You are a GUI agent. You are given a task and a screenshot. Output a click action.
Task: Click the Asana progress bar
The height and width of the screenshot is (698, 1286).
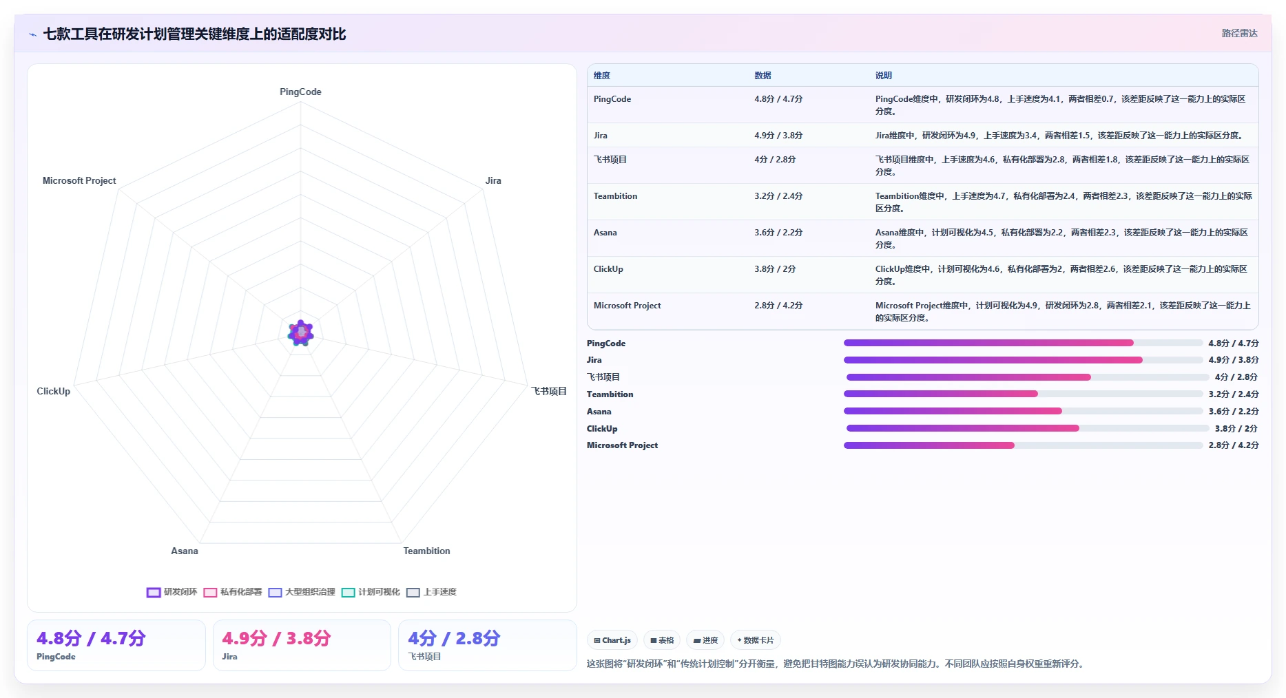point(1023,411)
